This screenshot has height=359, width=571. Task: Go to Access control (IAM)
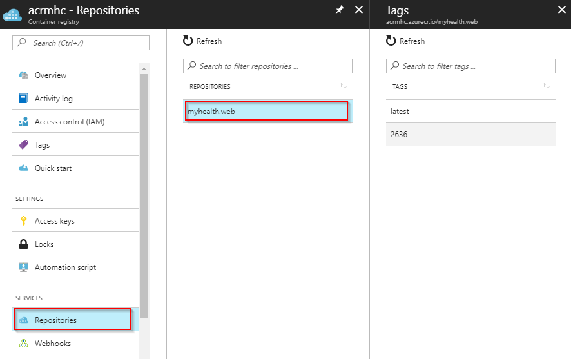coord(75,122)
